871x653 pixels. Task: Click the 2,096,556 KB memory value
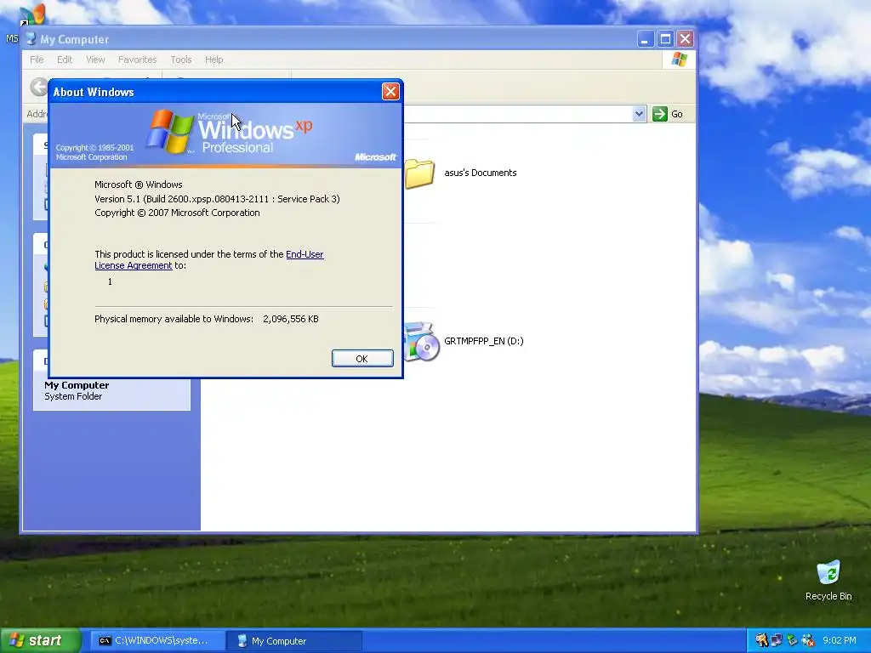pos(291,319)
